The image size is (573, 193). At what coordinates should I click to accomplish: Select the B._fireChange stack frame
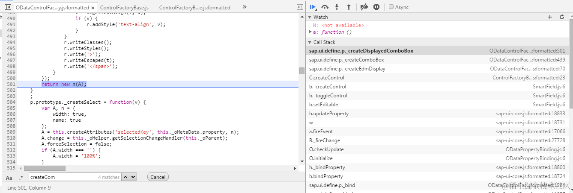(437, 140)
